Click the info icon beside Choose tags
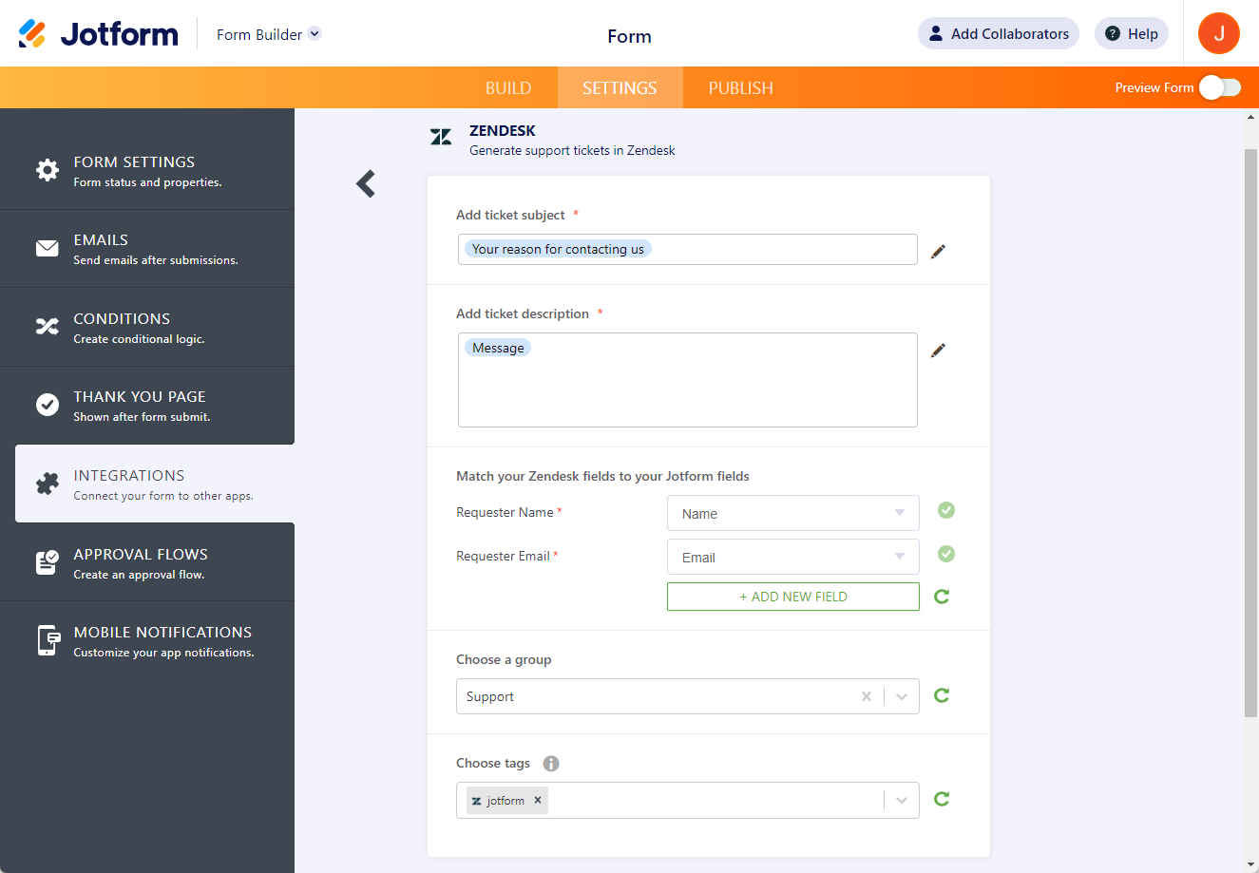This screenshot has height=873, width=1259. point(551,764)
